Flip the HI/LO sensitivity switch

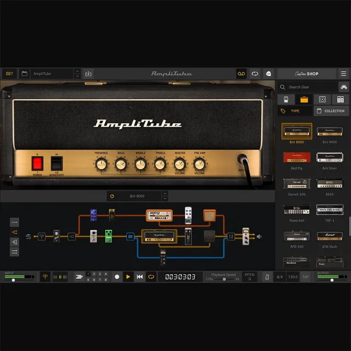(56, 163)
